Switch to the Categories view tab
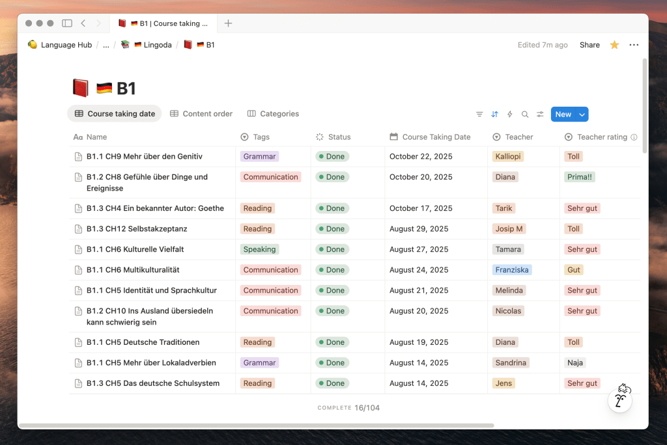The image size is (667, 445). click(x=273, y=114)
